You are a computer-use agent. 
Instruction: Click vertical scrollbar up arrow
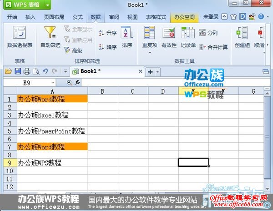click(267, 93)
